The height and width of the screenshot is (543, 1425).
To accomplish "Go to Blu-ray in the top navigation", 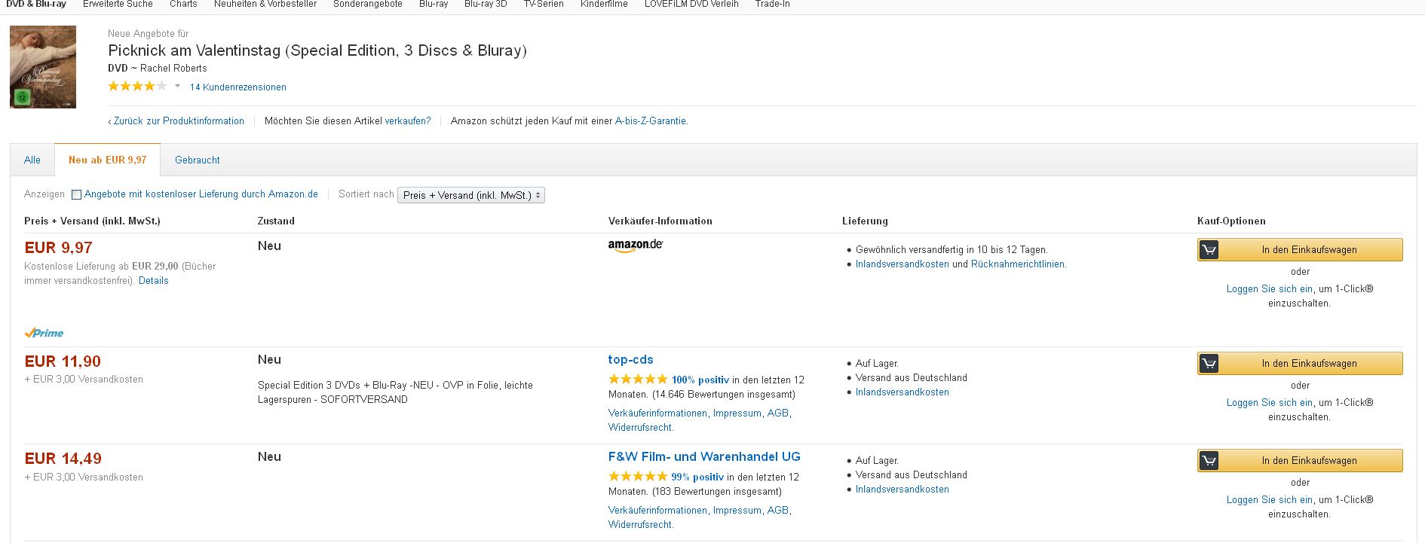I will point(434,4).
